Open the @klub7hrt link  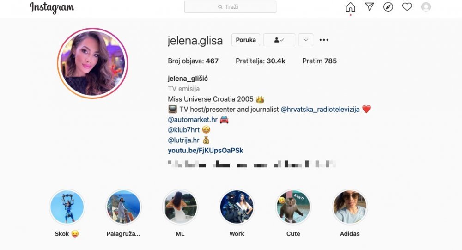183,130
